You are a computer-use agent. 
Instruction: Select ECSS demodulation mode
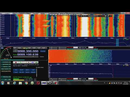pos(21,48)
